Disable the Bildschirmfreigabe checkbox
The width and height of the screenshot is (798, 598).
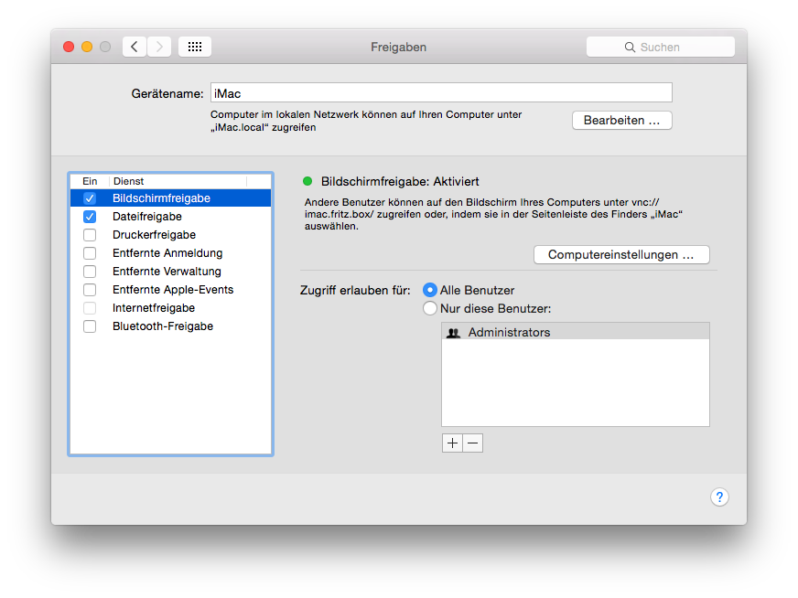pyautogui.click(x=90, y=198)
